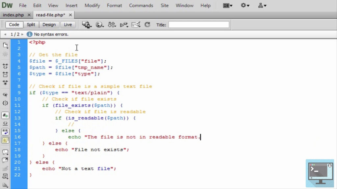
Task: Go to next info bar message arrow
Action: [x=22, y=34]
